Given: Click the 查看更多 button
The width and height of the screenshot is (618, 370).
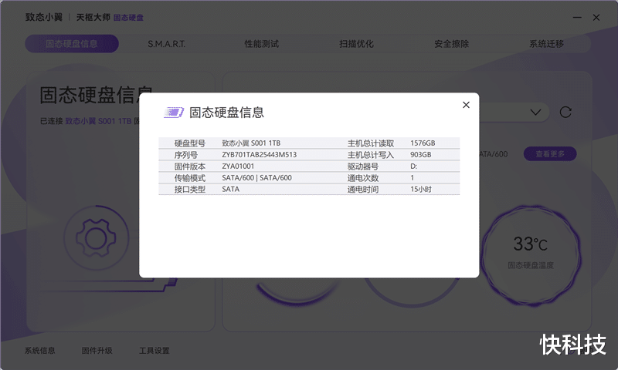Looking at the screenshot, I should [x=550, y=153].
